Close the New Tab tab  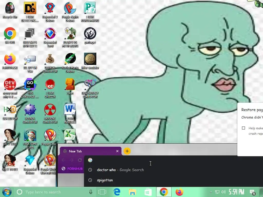point(117,151)
